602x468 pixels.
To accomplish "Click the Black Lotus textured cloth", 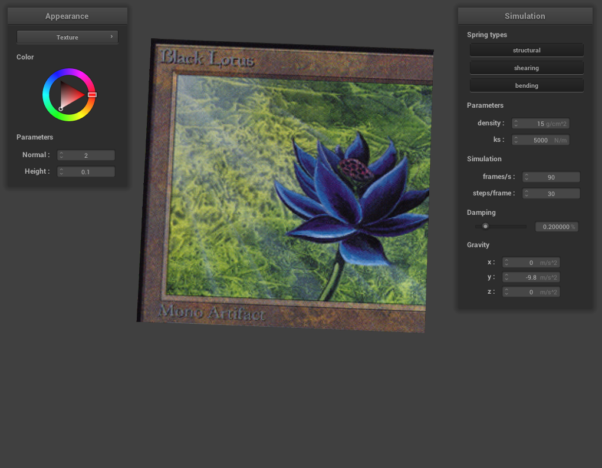I will 285,185.
